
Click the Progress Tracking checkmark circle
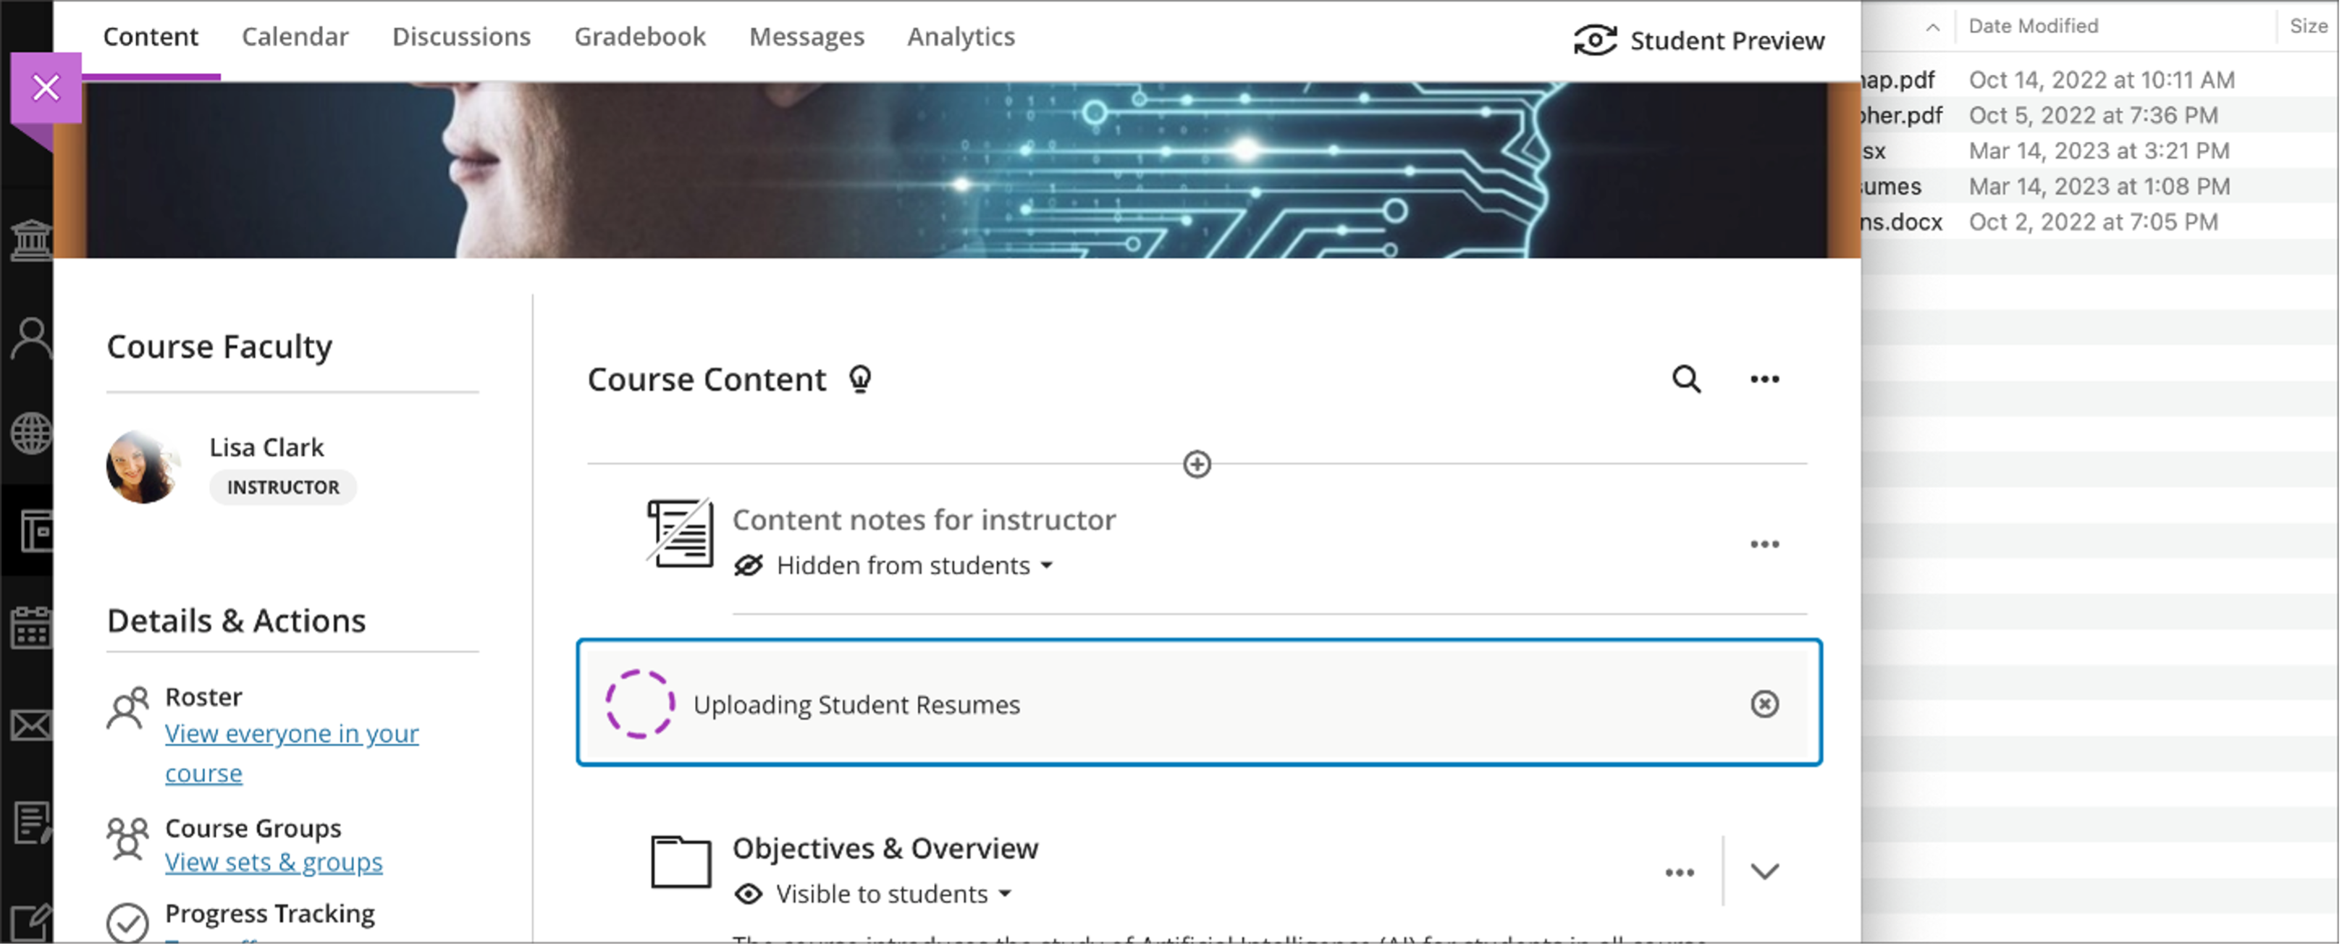click(x=127, y=922)
